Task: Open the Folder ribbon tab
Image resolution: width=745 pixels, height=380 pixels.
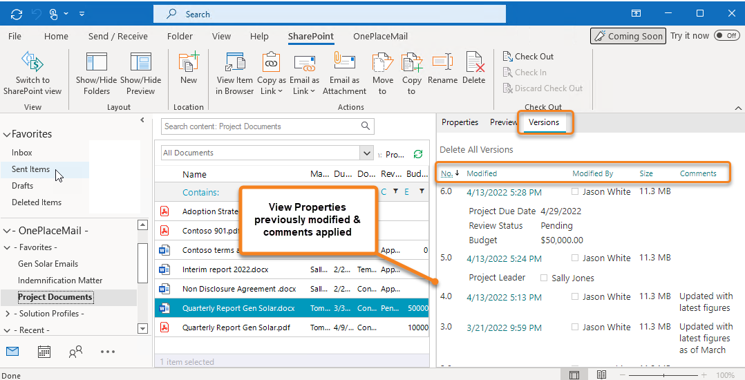Action: pos(180,36)
